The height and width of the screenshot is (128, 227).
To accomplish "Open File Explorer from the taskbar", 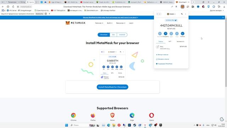I will (x=114, y=125).
